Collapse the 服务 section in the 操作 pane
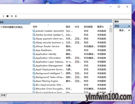Screen dimensions: 135x104 coord(129,26)
